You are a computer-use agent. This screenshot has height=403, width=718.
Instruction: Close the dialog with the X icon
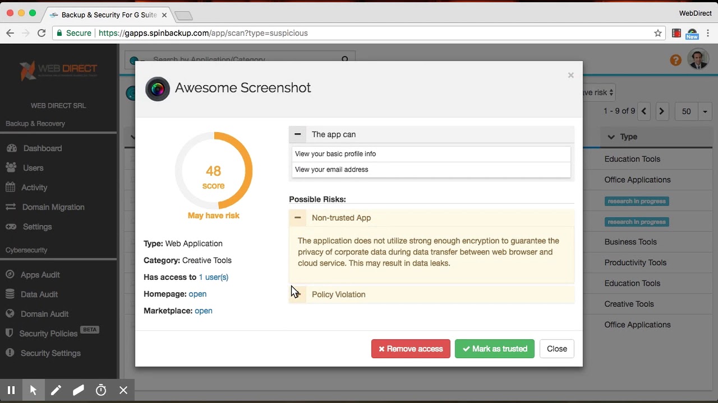click(570, 75)
